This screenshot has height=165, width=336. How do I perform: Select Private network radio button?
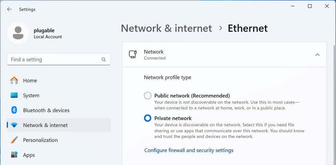tap(148, 118)
